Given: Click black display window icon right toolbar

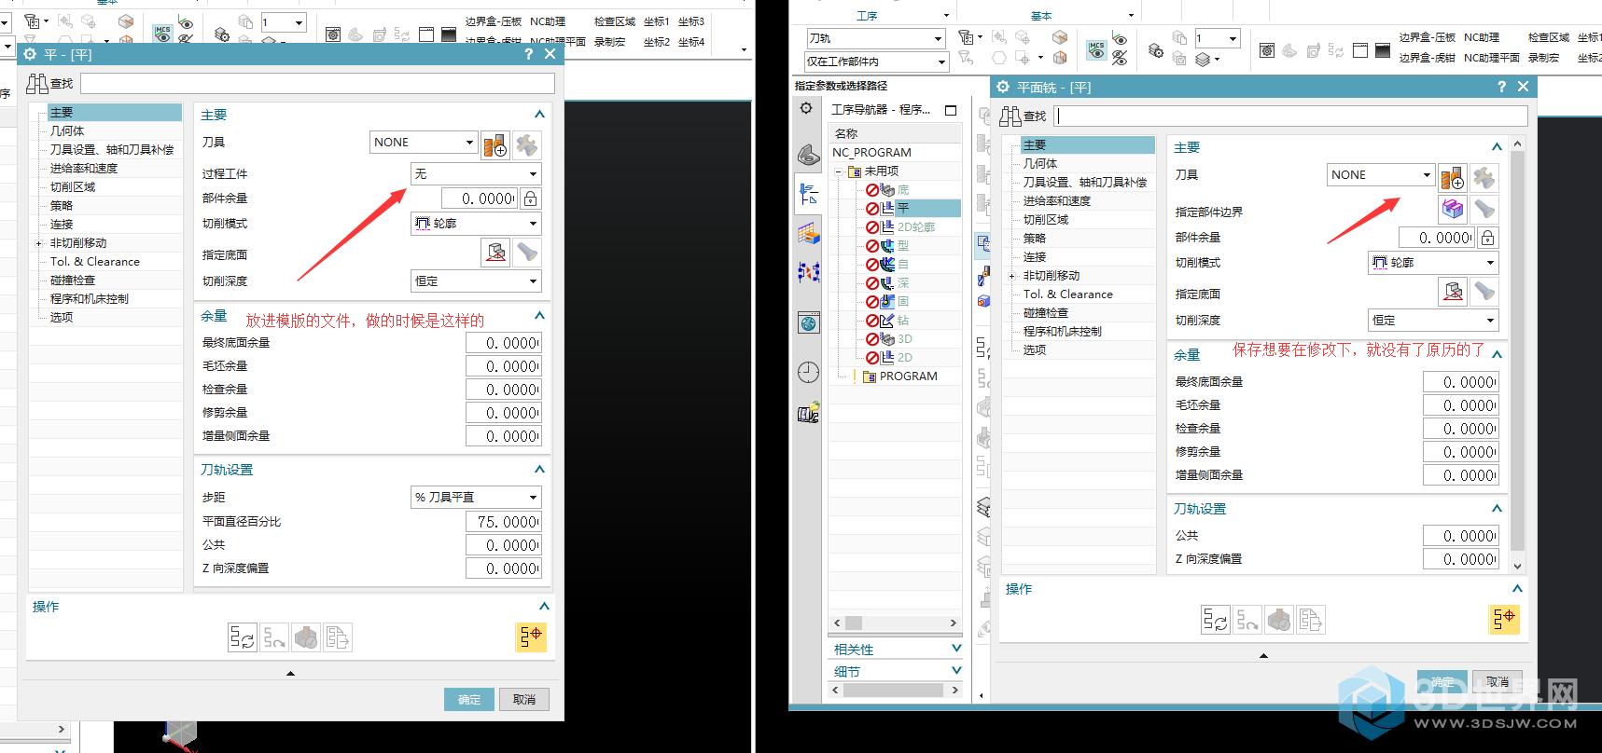Looking at the screenshot, I should pyautogui.click(x=1381, y=50).
